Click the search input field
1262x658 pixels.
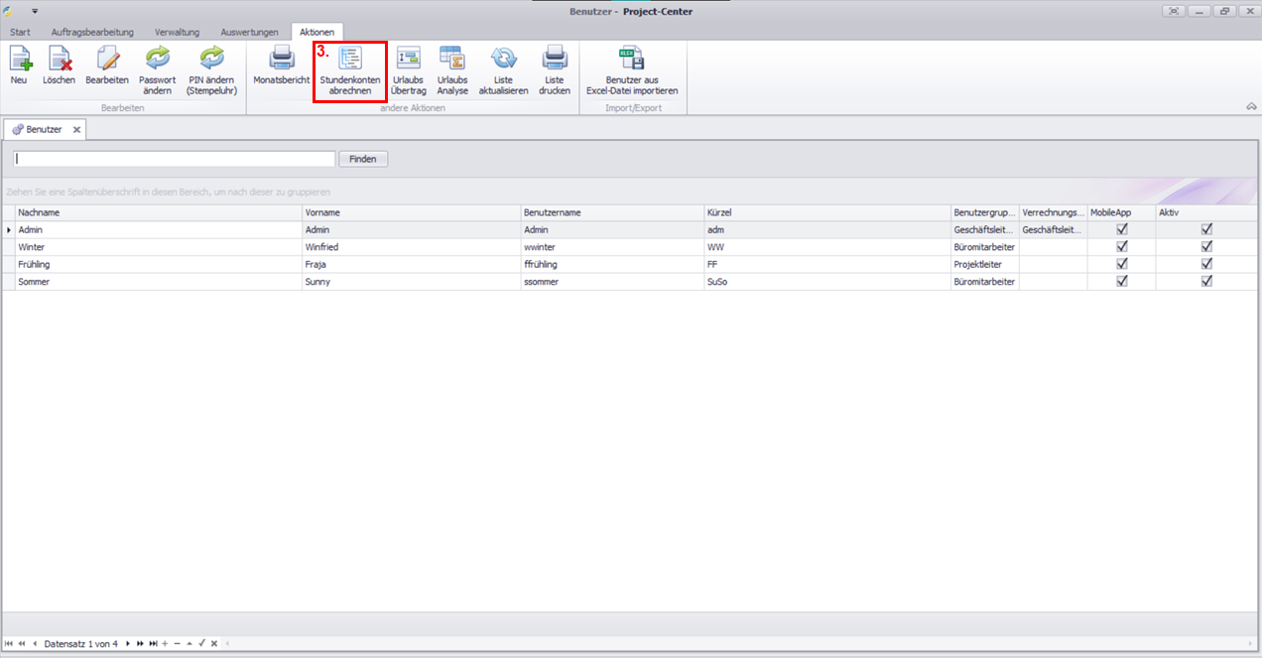(x=175, y=159)
